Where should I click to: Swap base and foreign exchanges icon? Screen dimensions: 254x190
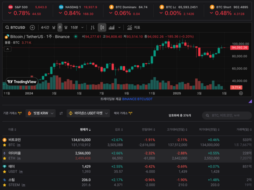click(61, 113)
